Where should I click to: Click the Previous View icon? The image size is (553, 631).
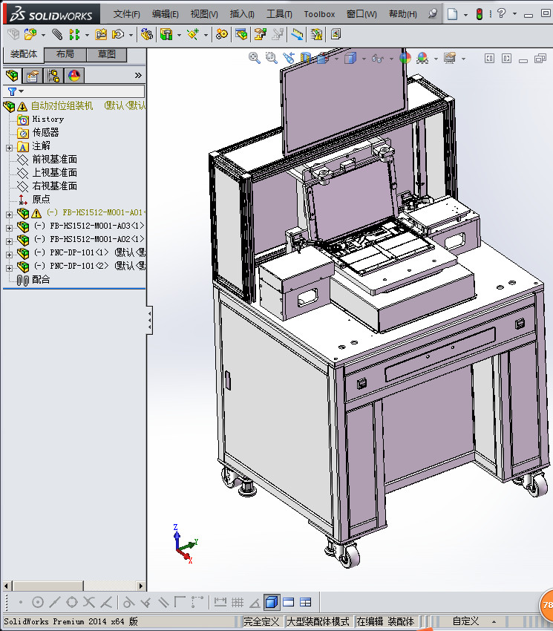[x=289, y=58]
